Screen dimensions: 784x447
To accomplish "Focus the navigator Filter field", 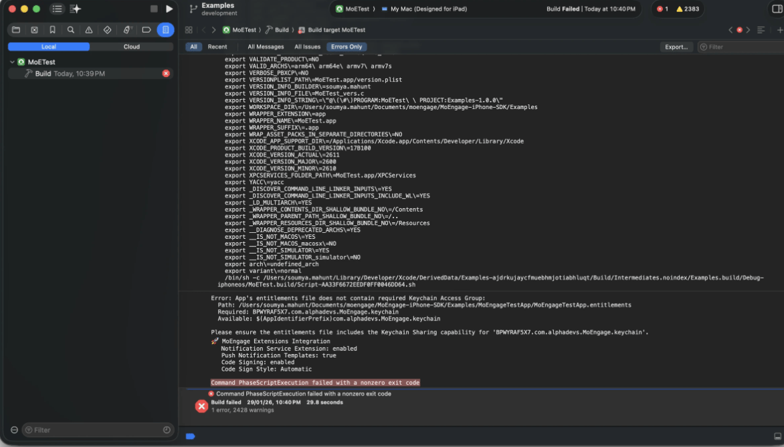I will coord(96,430).
